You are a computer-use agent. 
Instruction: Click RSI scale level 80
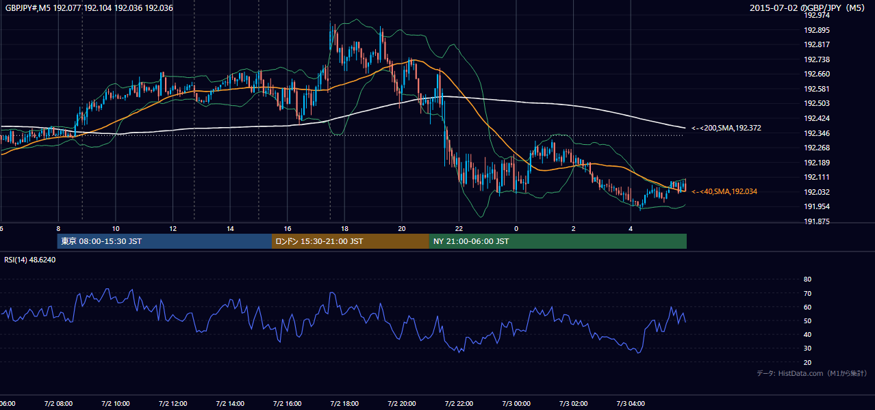click(807, 279)
